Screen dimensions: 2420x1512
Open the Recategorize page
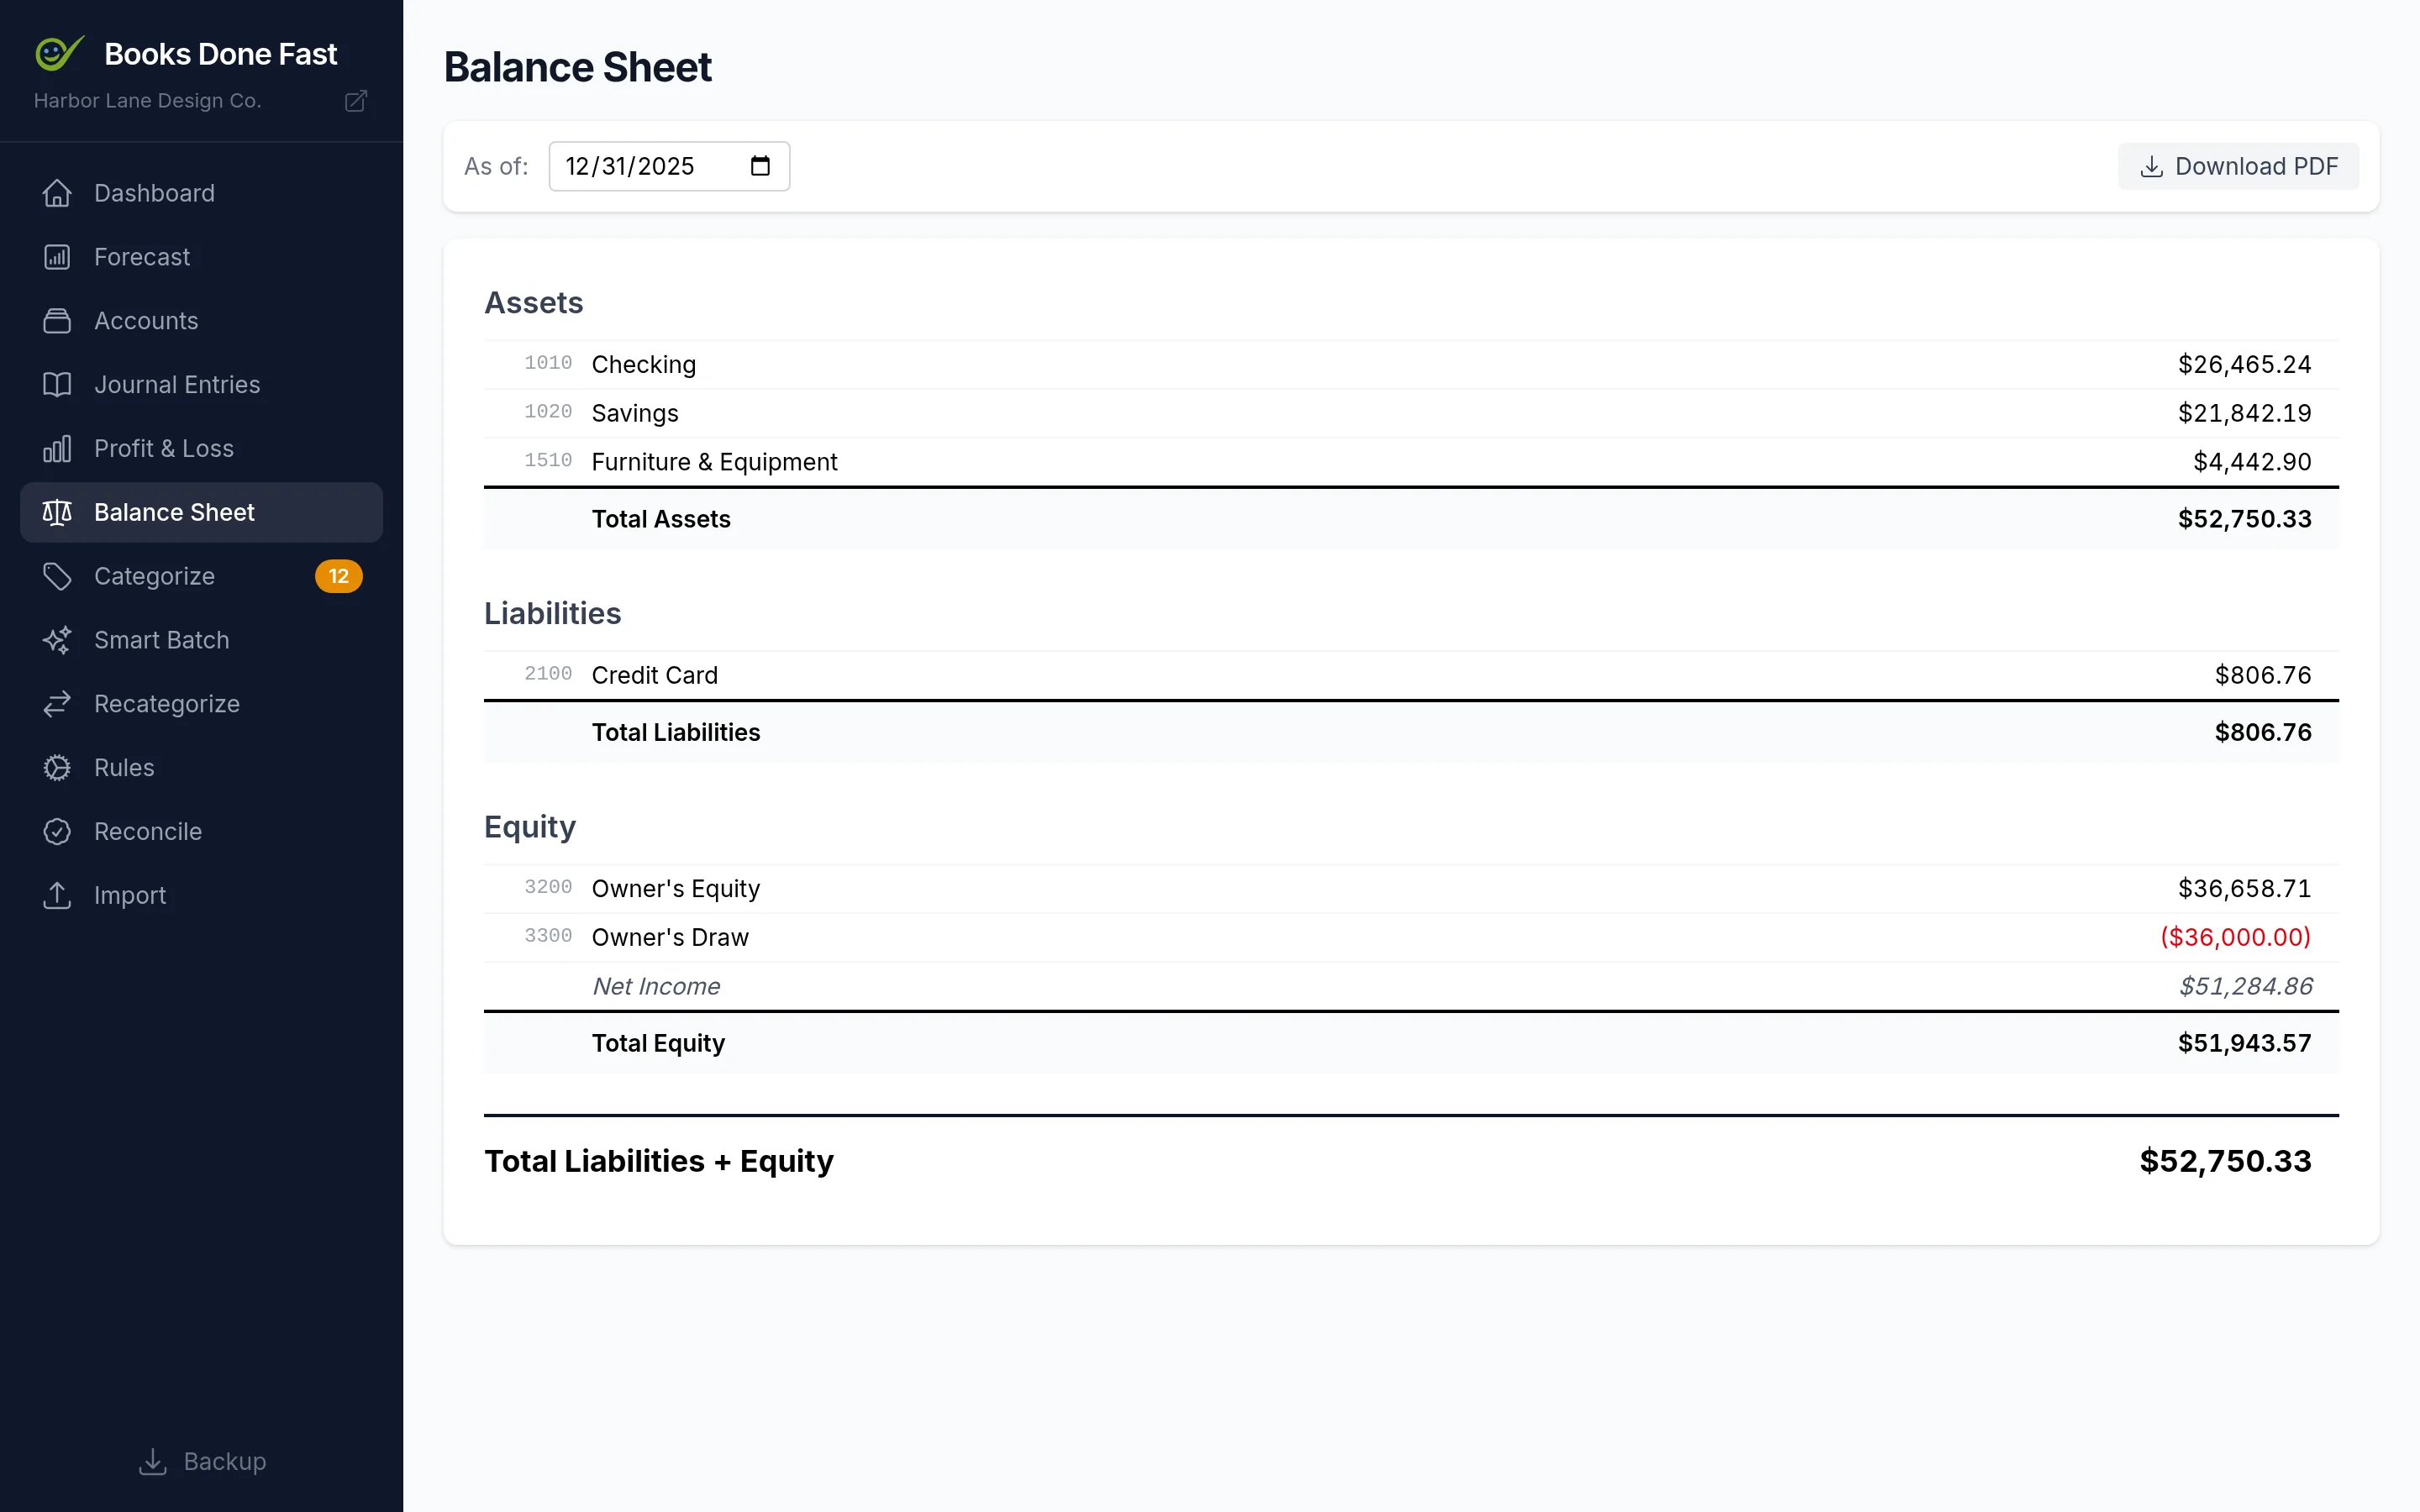click(x=201, y=705)
